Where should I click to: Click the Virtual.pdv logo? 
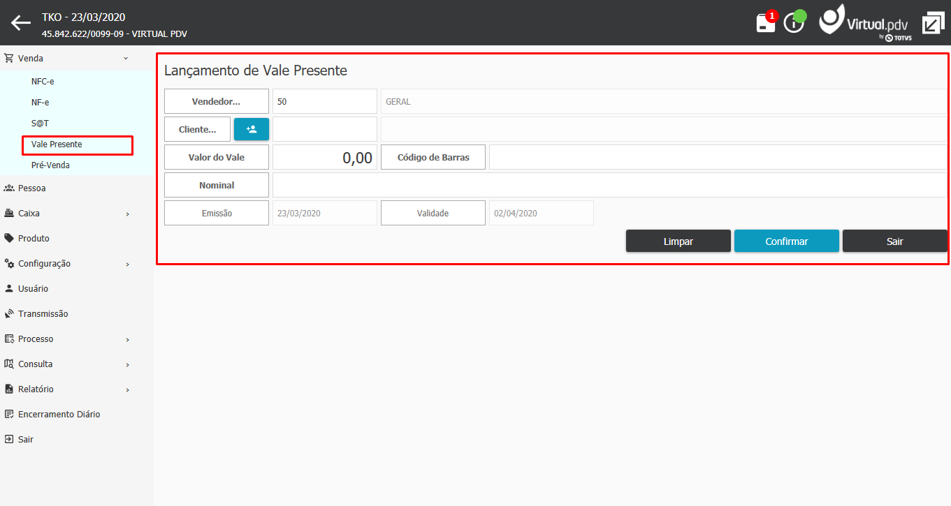tap(865, 22)
